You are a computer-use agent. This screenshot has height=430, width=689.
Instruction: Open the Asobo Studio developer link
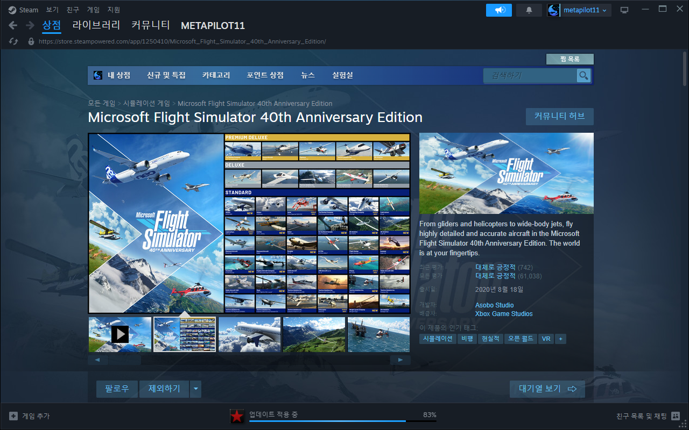[494, 305]
